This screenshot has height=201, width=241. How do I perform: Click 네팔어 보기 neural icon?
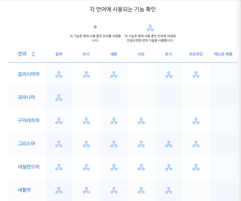point(169,190)
